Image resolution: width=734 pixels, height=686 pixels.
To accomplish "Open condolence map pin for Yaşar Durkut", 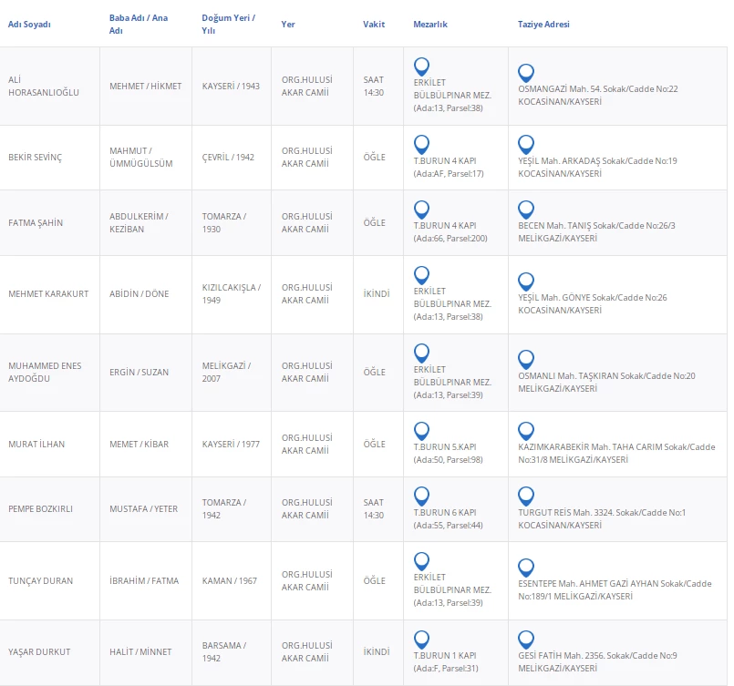I will click(x=525, y=640).
